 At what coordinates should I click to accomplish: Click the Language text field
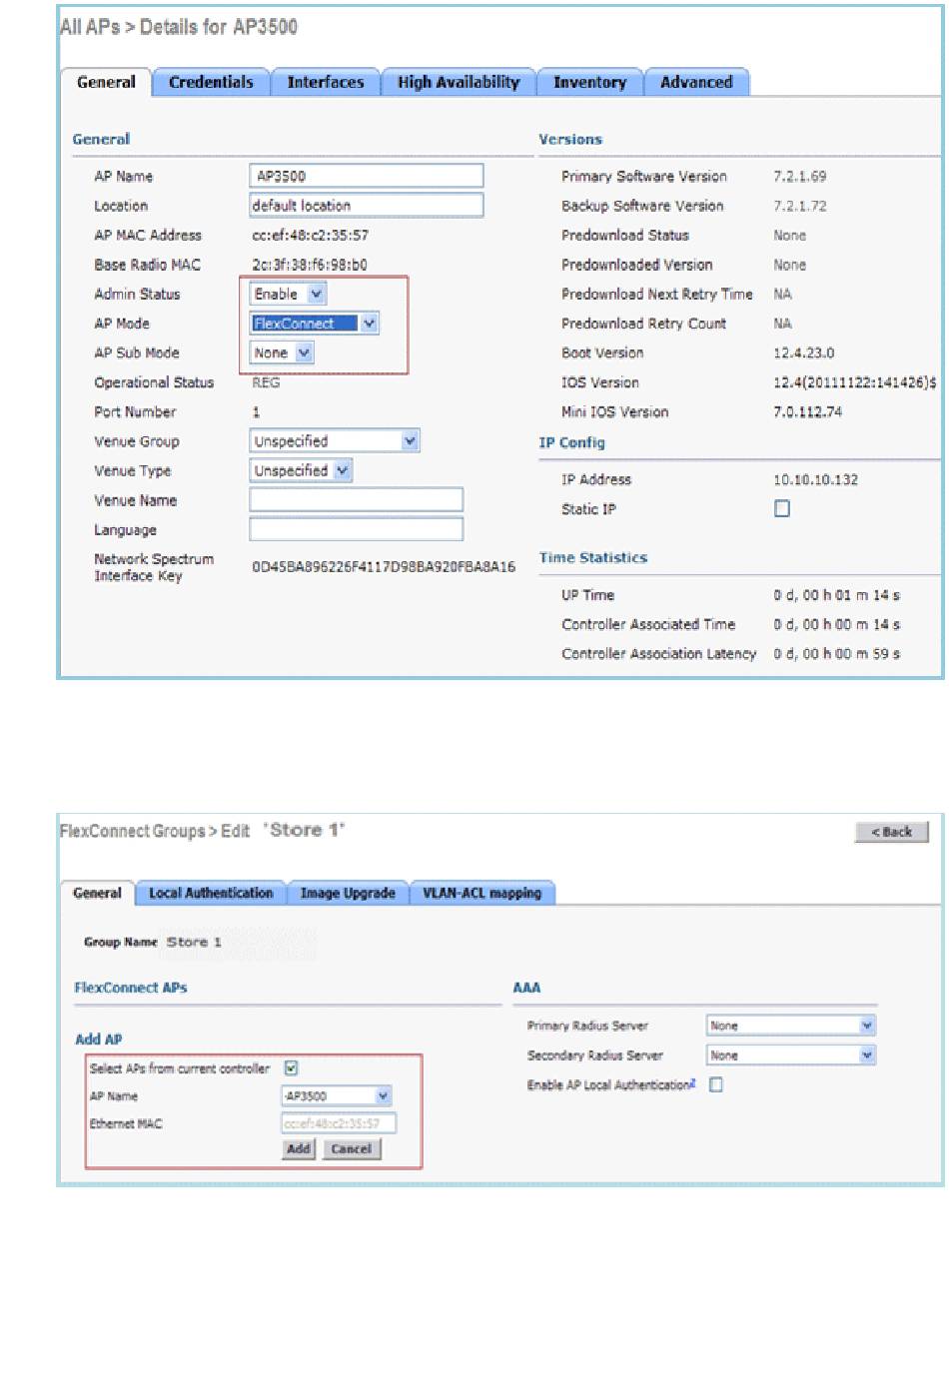pyautogui.click(x=357, y=529)
